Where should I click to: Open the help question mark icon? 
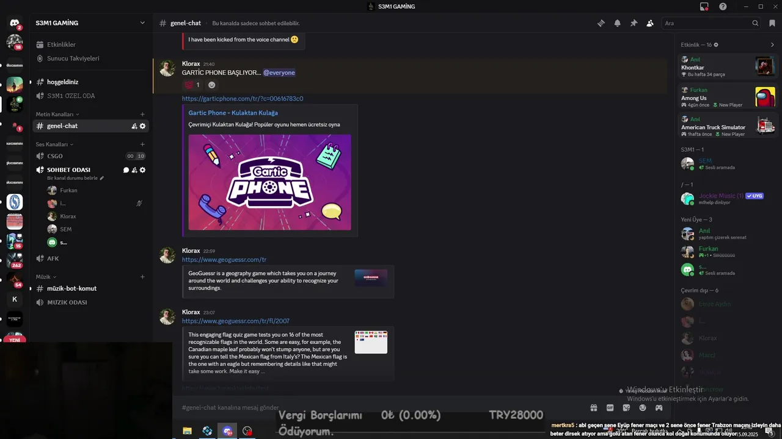point(723,7)
